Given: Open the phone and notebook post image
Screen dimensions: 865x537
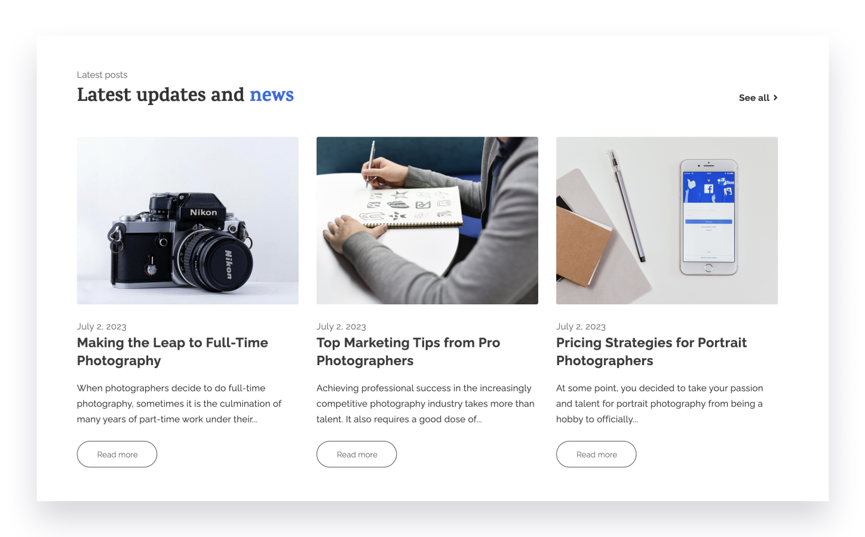Looking at the screenshot, I should 667,221.
